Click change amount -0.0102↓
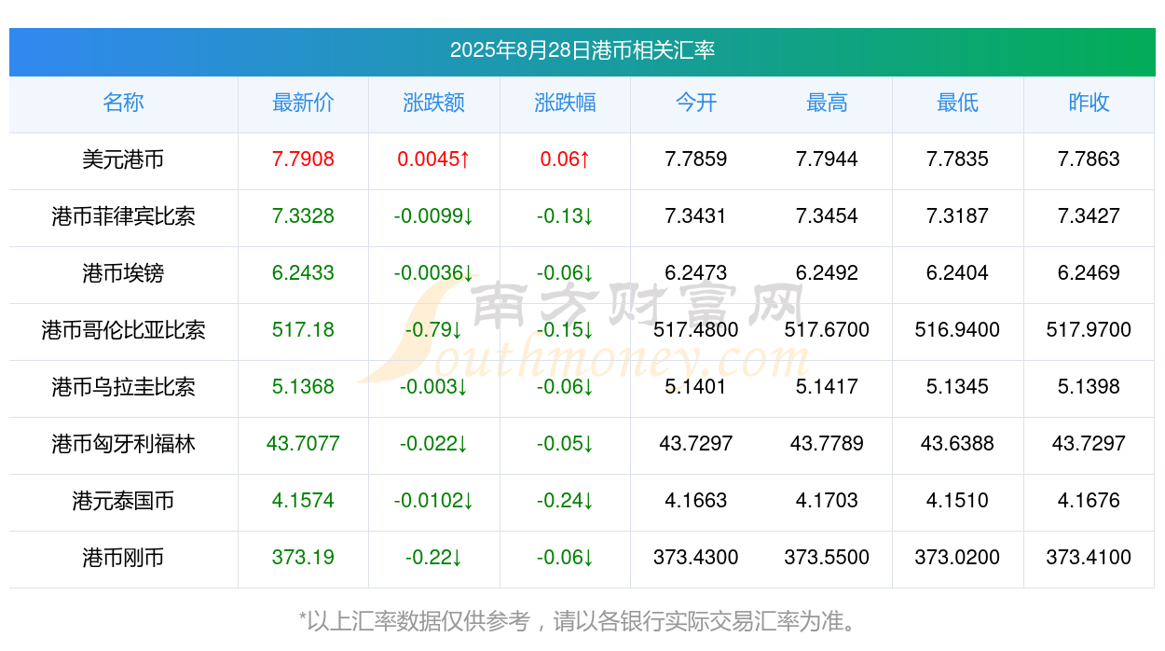Viewport: 1165px width, 651px height. point(434,501)
